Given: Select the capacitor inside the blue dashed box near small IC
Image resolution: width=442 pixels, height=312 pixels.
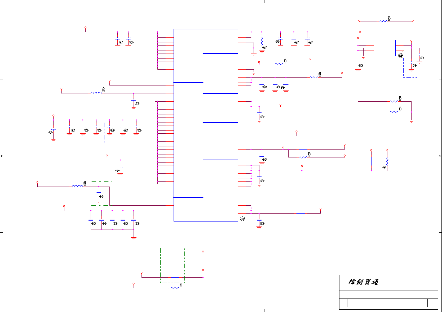Looking at the screenshot, I should tap(411, 63).
